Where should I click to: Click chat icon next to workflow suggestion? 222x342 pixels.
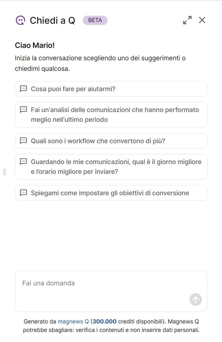click(x=23, y=141)
